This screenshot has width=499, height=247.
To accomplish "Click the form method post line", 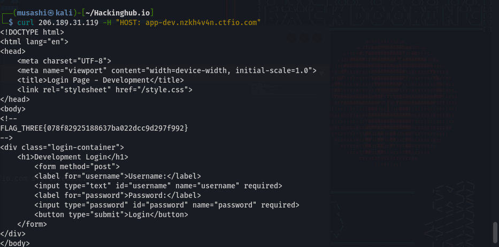I will (77, 166).
